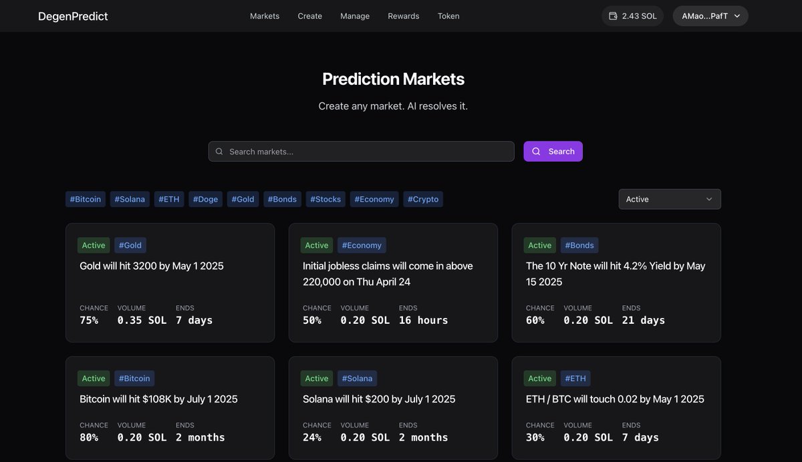Click the DegenPredict logo link
Image resolution: width=802 pixels, height=462 pixels.
coord(73,16)
